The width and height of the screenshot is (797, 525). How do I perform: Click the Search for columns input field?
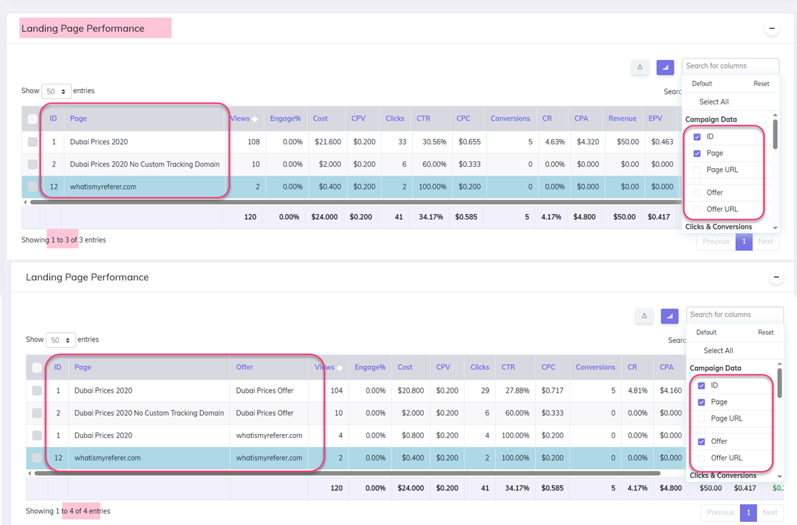pos(730,66)
